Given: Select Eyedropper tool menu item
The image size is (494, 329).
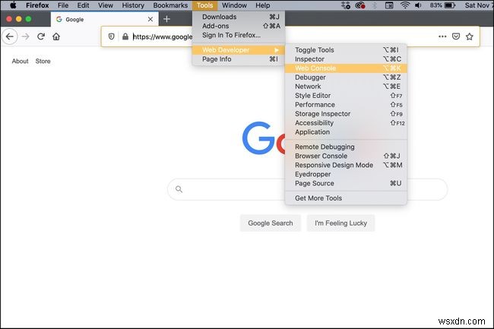Looking at the screenshot, I should (346, 174).
